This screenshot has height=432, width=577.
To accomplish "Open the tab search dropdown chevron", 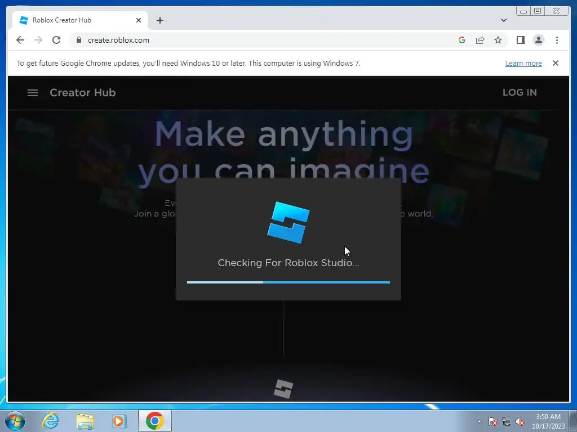I will (x=503, y=20).
